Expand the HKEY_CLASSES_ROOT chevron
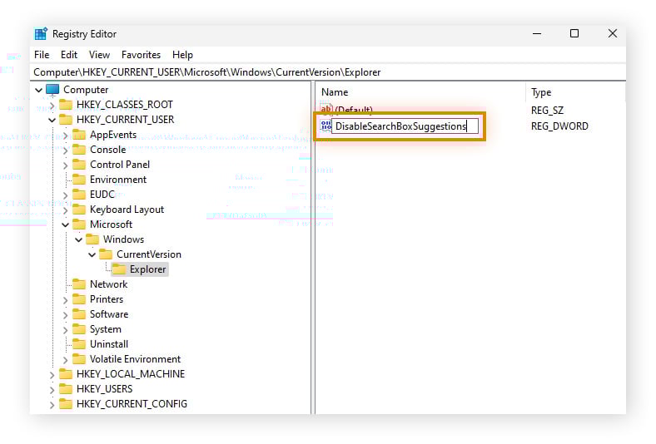Viewport: 656px width, 444px height. pyautogui.click(x=52, y=106)
